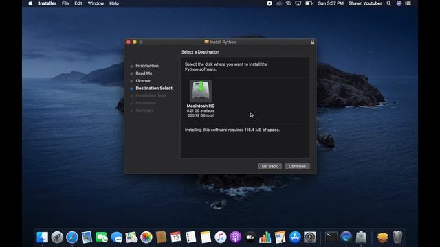Screen dimensions: 440x247
Task: Click Destination Select step in sidebar
Action: pos(154,88)
